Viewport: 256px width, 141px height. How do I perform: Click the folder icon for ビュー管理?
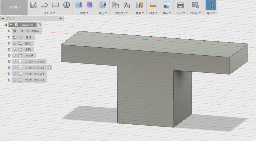point(15,37)
